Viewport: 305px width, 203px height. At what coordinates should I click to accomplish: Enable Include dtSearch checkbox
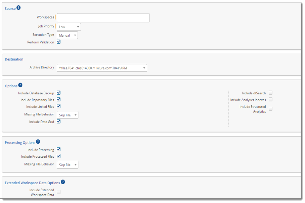[271, 93]
